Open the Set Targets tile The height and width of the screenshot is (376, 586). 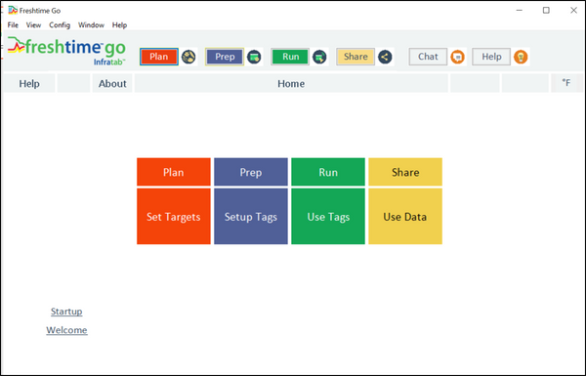point(174,217)
